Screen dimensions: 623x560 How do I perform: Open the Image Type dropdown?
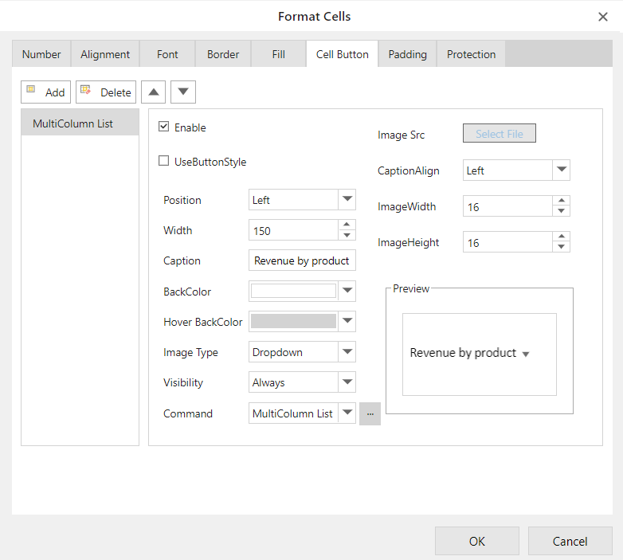[x=347, y=352]
